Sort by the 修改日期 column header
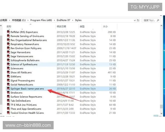 61,26
